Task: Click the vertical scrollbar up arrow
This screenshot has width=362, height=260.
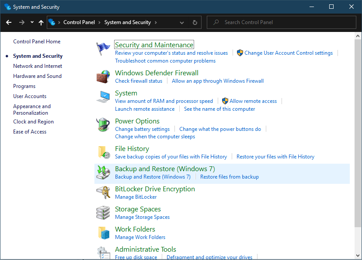Action: (358, 36)
